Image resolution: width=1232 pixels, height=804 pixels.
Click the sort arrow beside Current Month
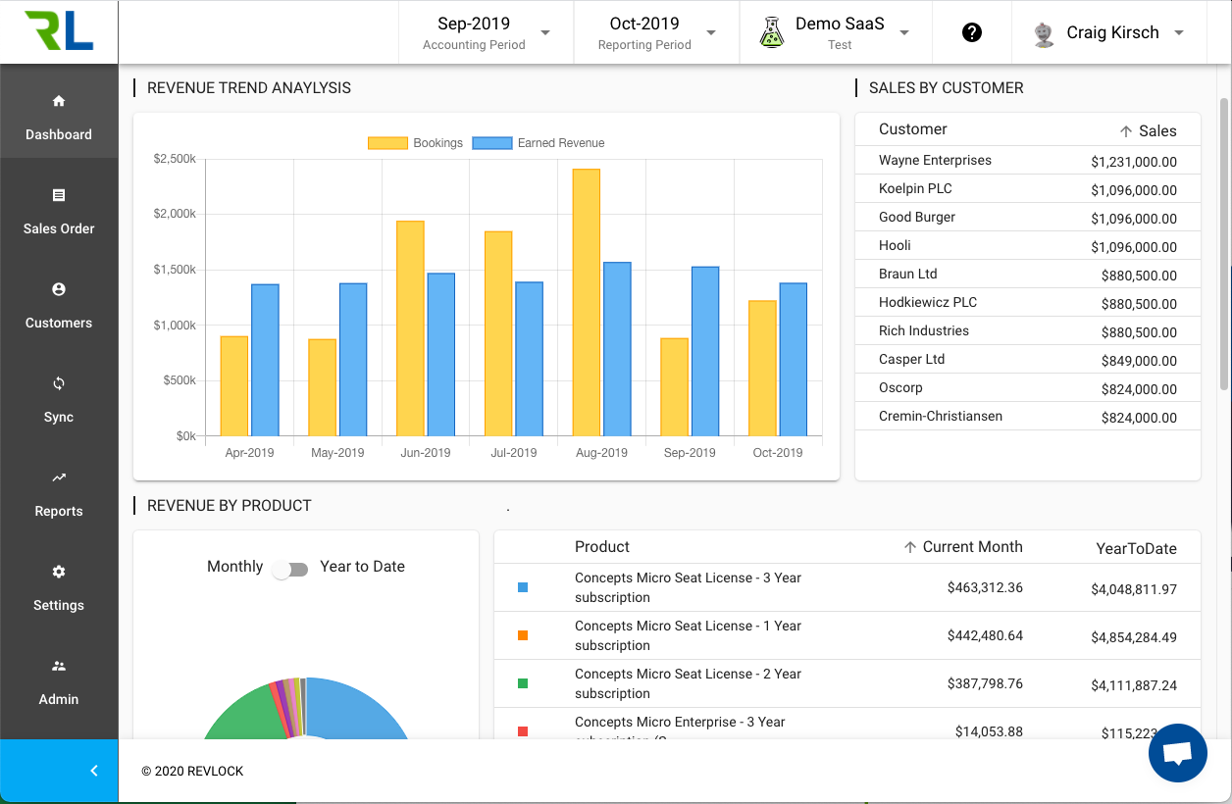click(910, 547)
